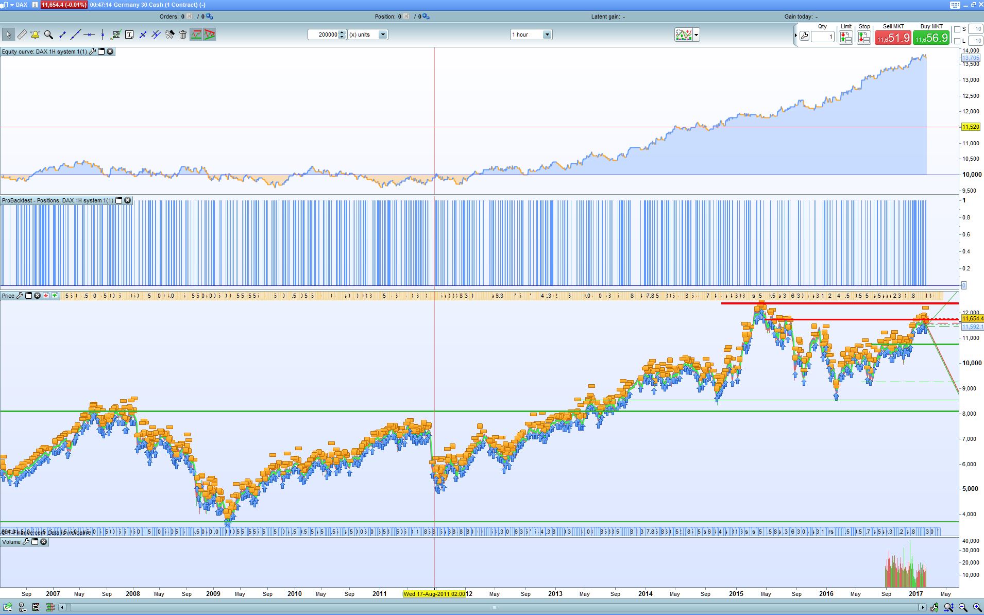Open the list icon in bottom bar
Screen dimensions: 984x615
(x=36, y=607)
